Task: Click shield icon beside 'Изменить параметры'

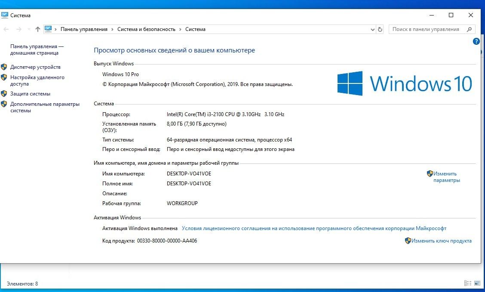Action: [x=430, y=174]
